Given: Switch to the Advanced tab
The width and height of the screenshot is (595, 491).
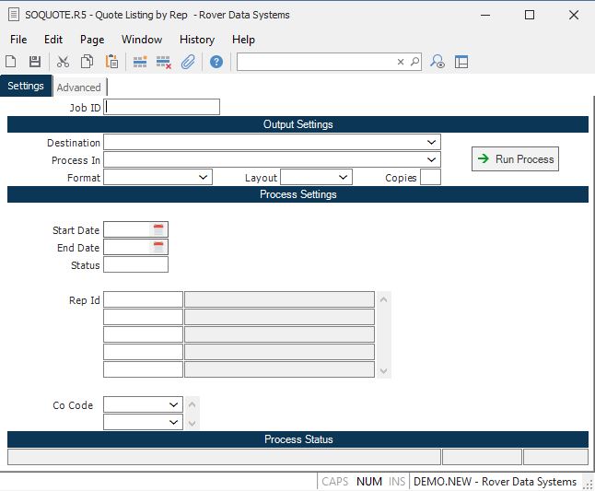Looking at the screenshot, I should pos(79,88).
